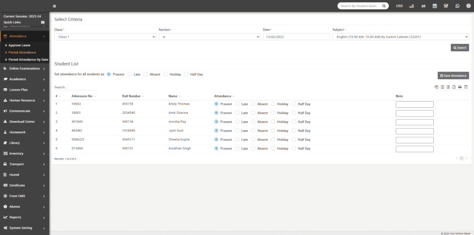Open the USD currency selector

(x=399, y=6)
